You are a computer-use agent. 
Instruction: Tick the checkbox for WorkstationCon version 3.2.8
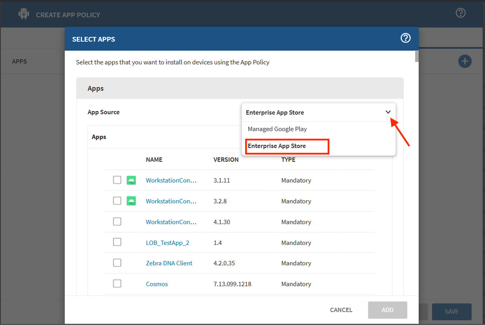click(x=117, y=201)
